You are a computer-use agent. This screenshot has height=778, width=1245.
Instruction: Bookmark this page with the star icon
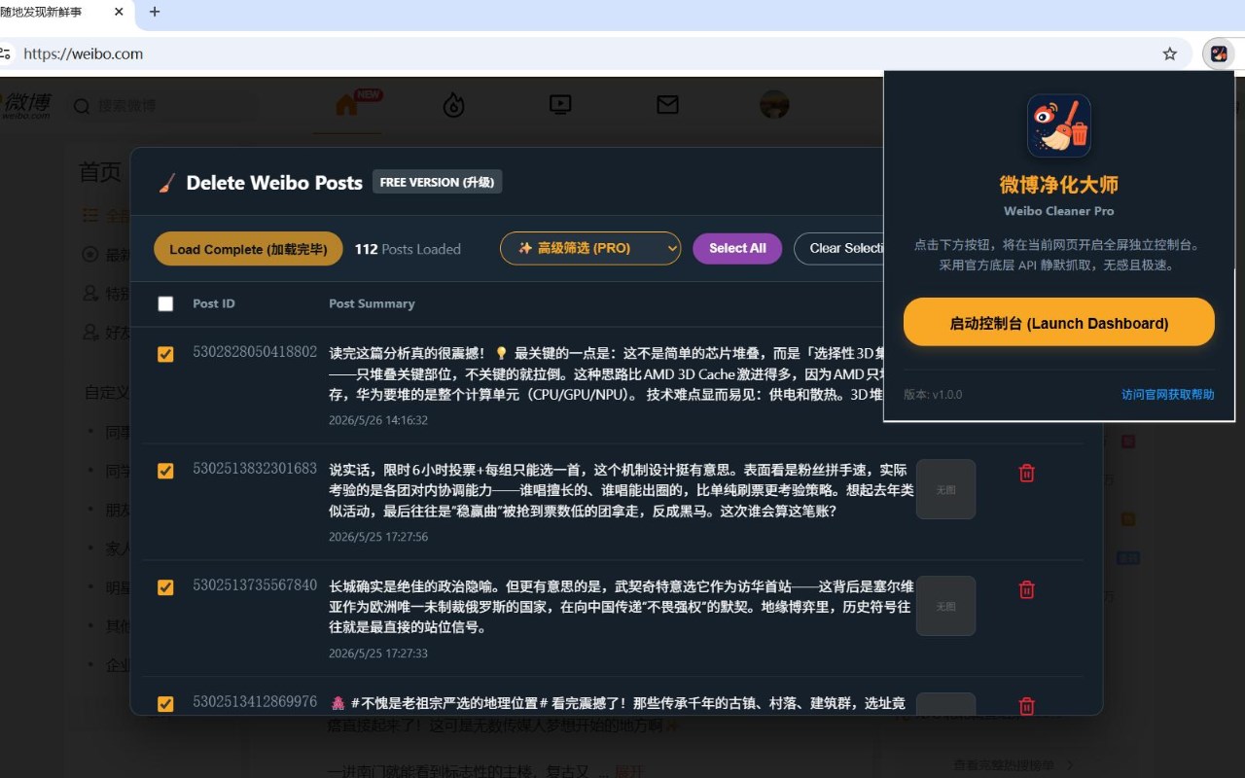(1170, 53)
